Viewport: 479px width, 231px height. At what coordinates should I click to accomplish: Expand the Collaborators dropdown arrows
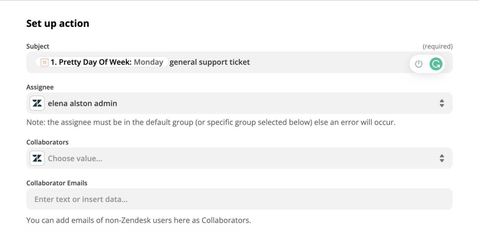coord(442,158)
